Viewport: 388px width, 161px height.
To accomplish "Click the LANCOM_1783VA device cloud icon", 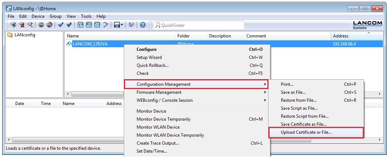I will point(69,44).
